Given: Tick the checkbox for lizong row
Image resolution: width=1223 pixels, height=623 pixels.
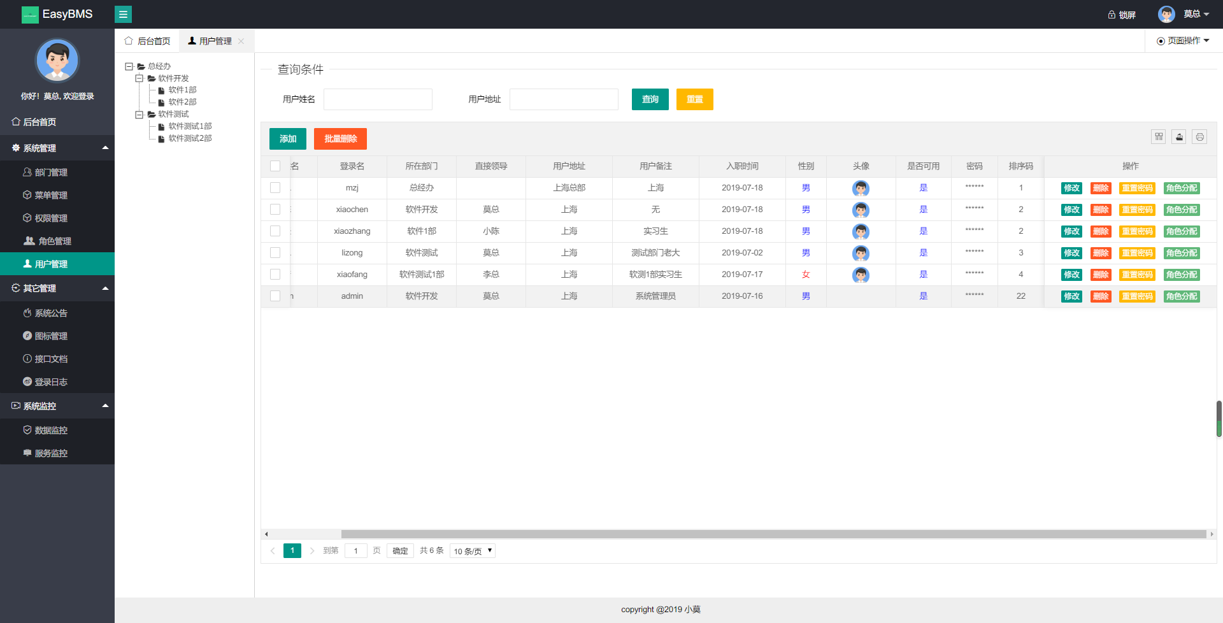Looking at the screenshot, I should click(x=275, y=253).
